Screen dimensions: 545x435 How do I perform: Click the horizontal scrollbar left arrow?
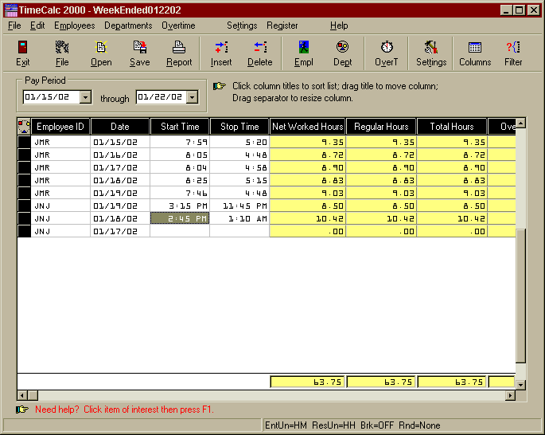[22, 395]
